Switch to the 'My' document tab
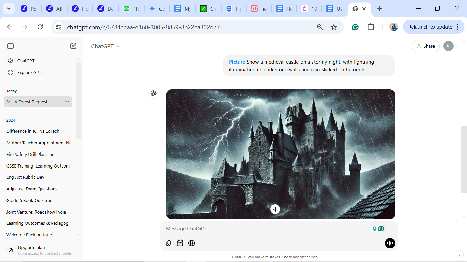The image size is (467, 262). [x=183, y=9]
